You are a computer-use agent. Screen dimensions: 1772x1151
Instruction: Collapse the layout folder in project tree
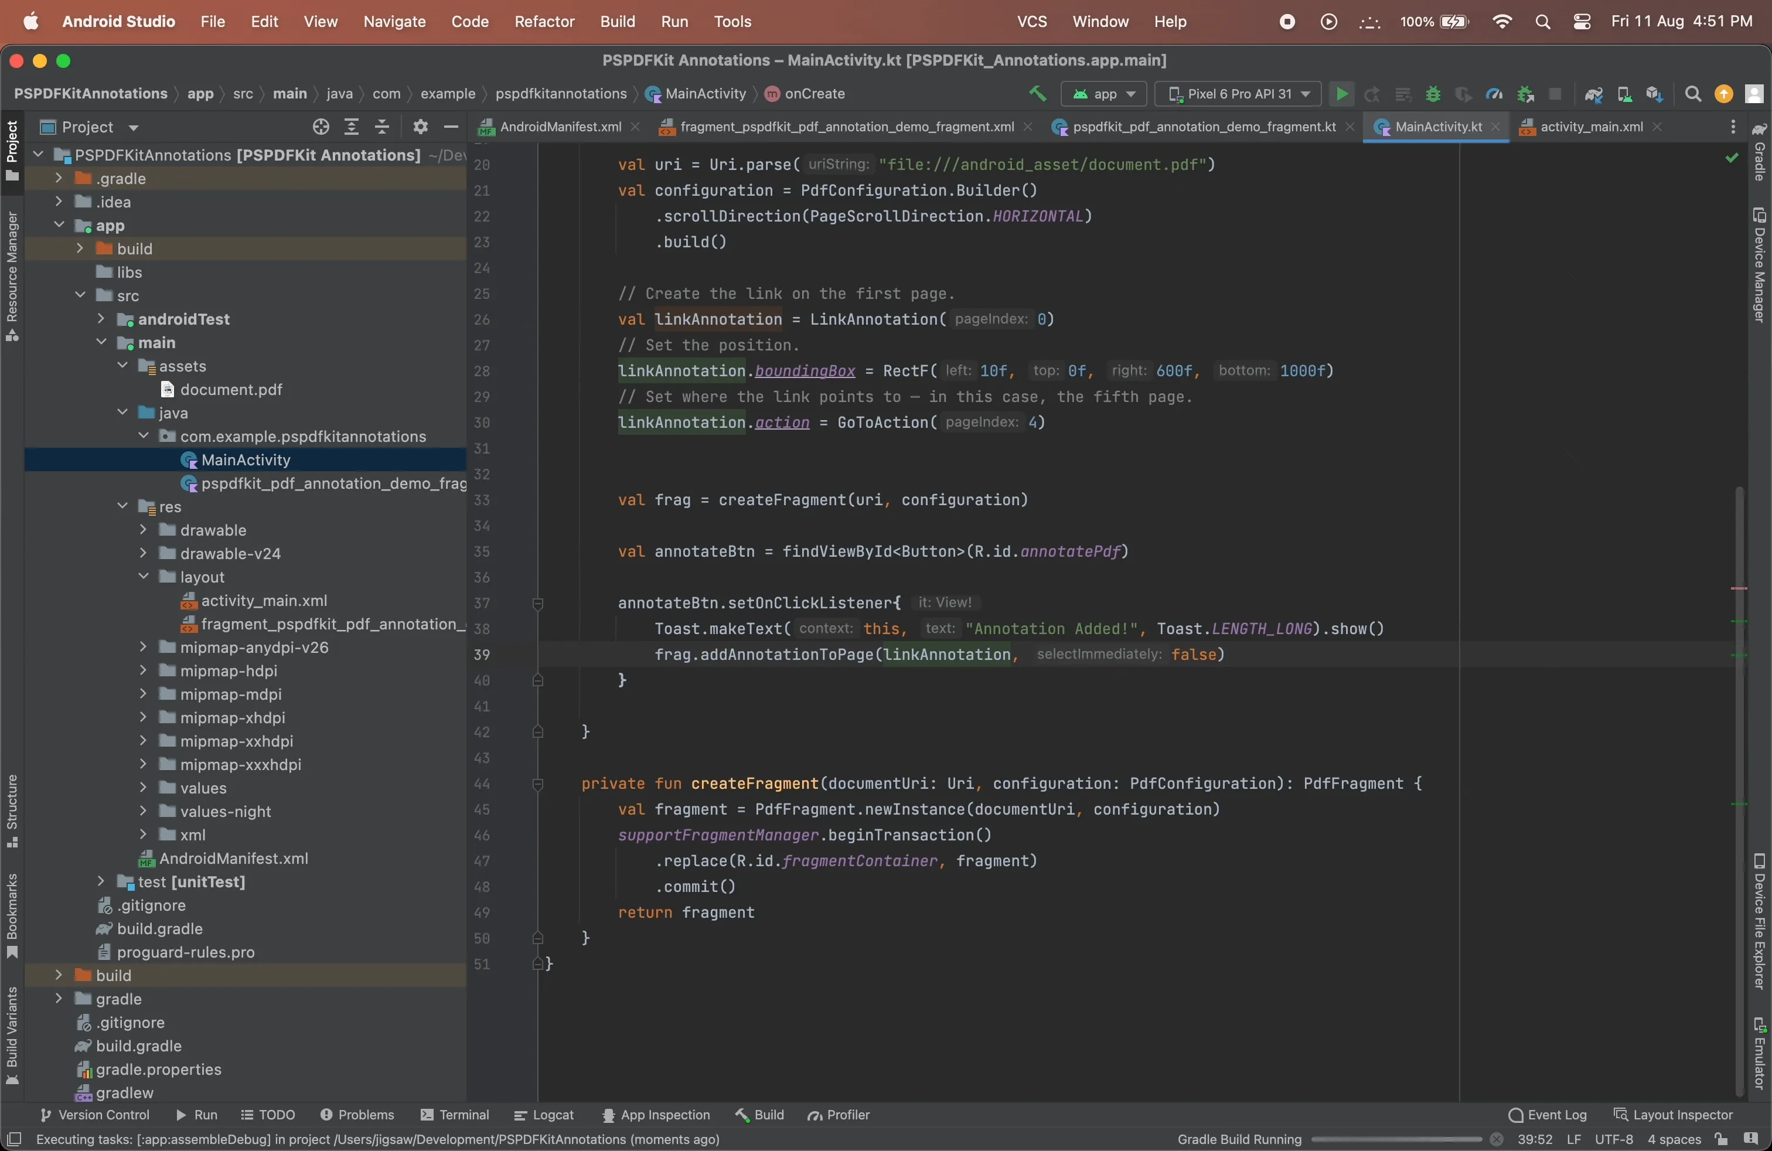tap(143, 577)
